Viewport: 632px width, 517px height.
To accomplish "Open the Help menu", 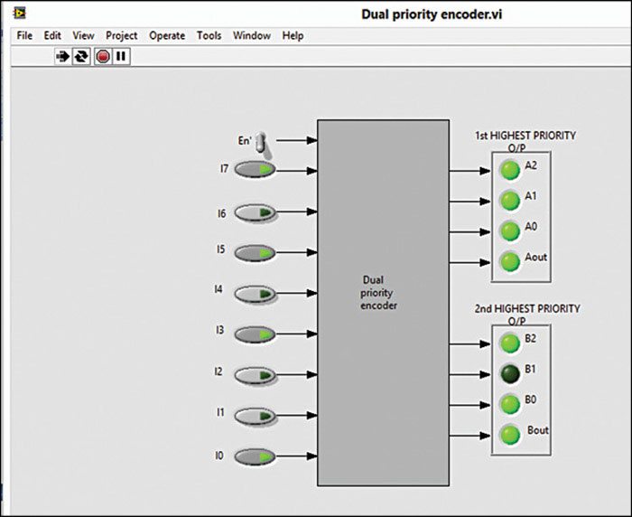I will [293, 36].
